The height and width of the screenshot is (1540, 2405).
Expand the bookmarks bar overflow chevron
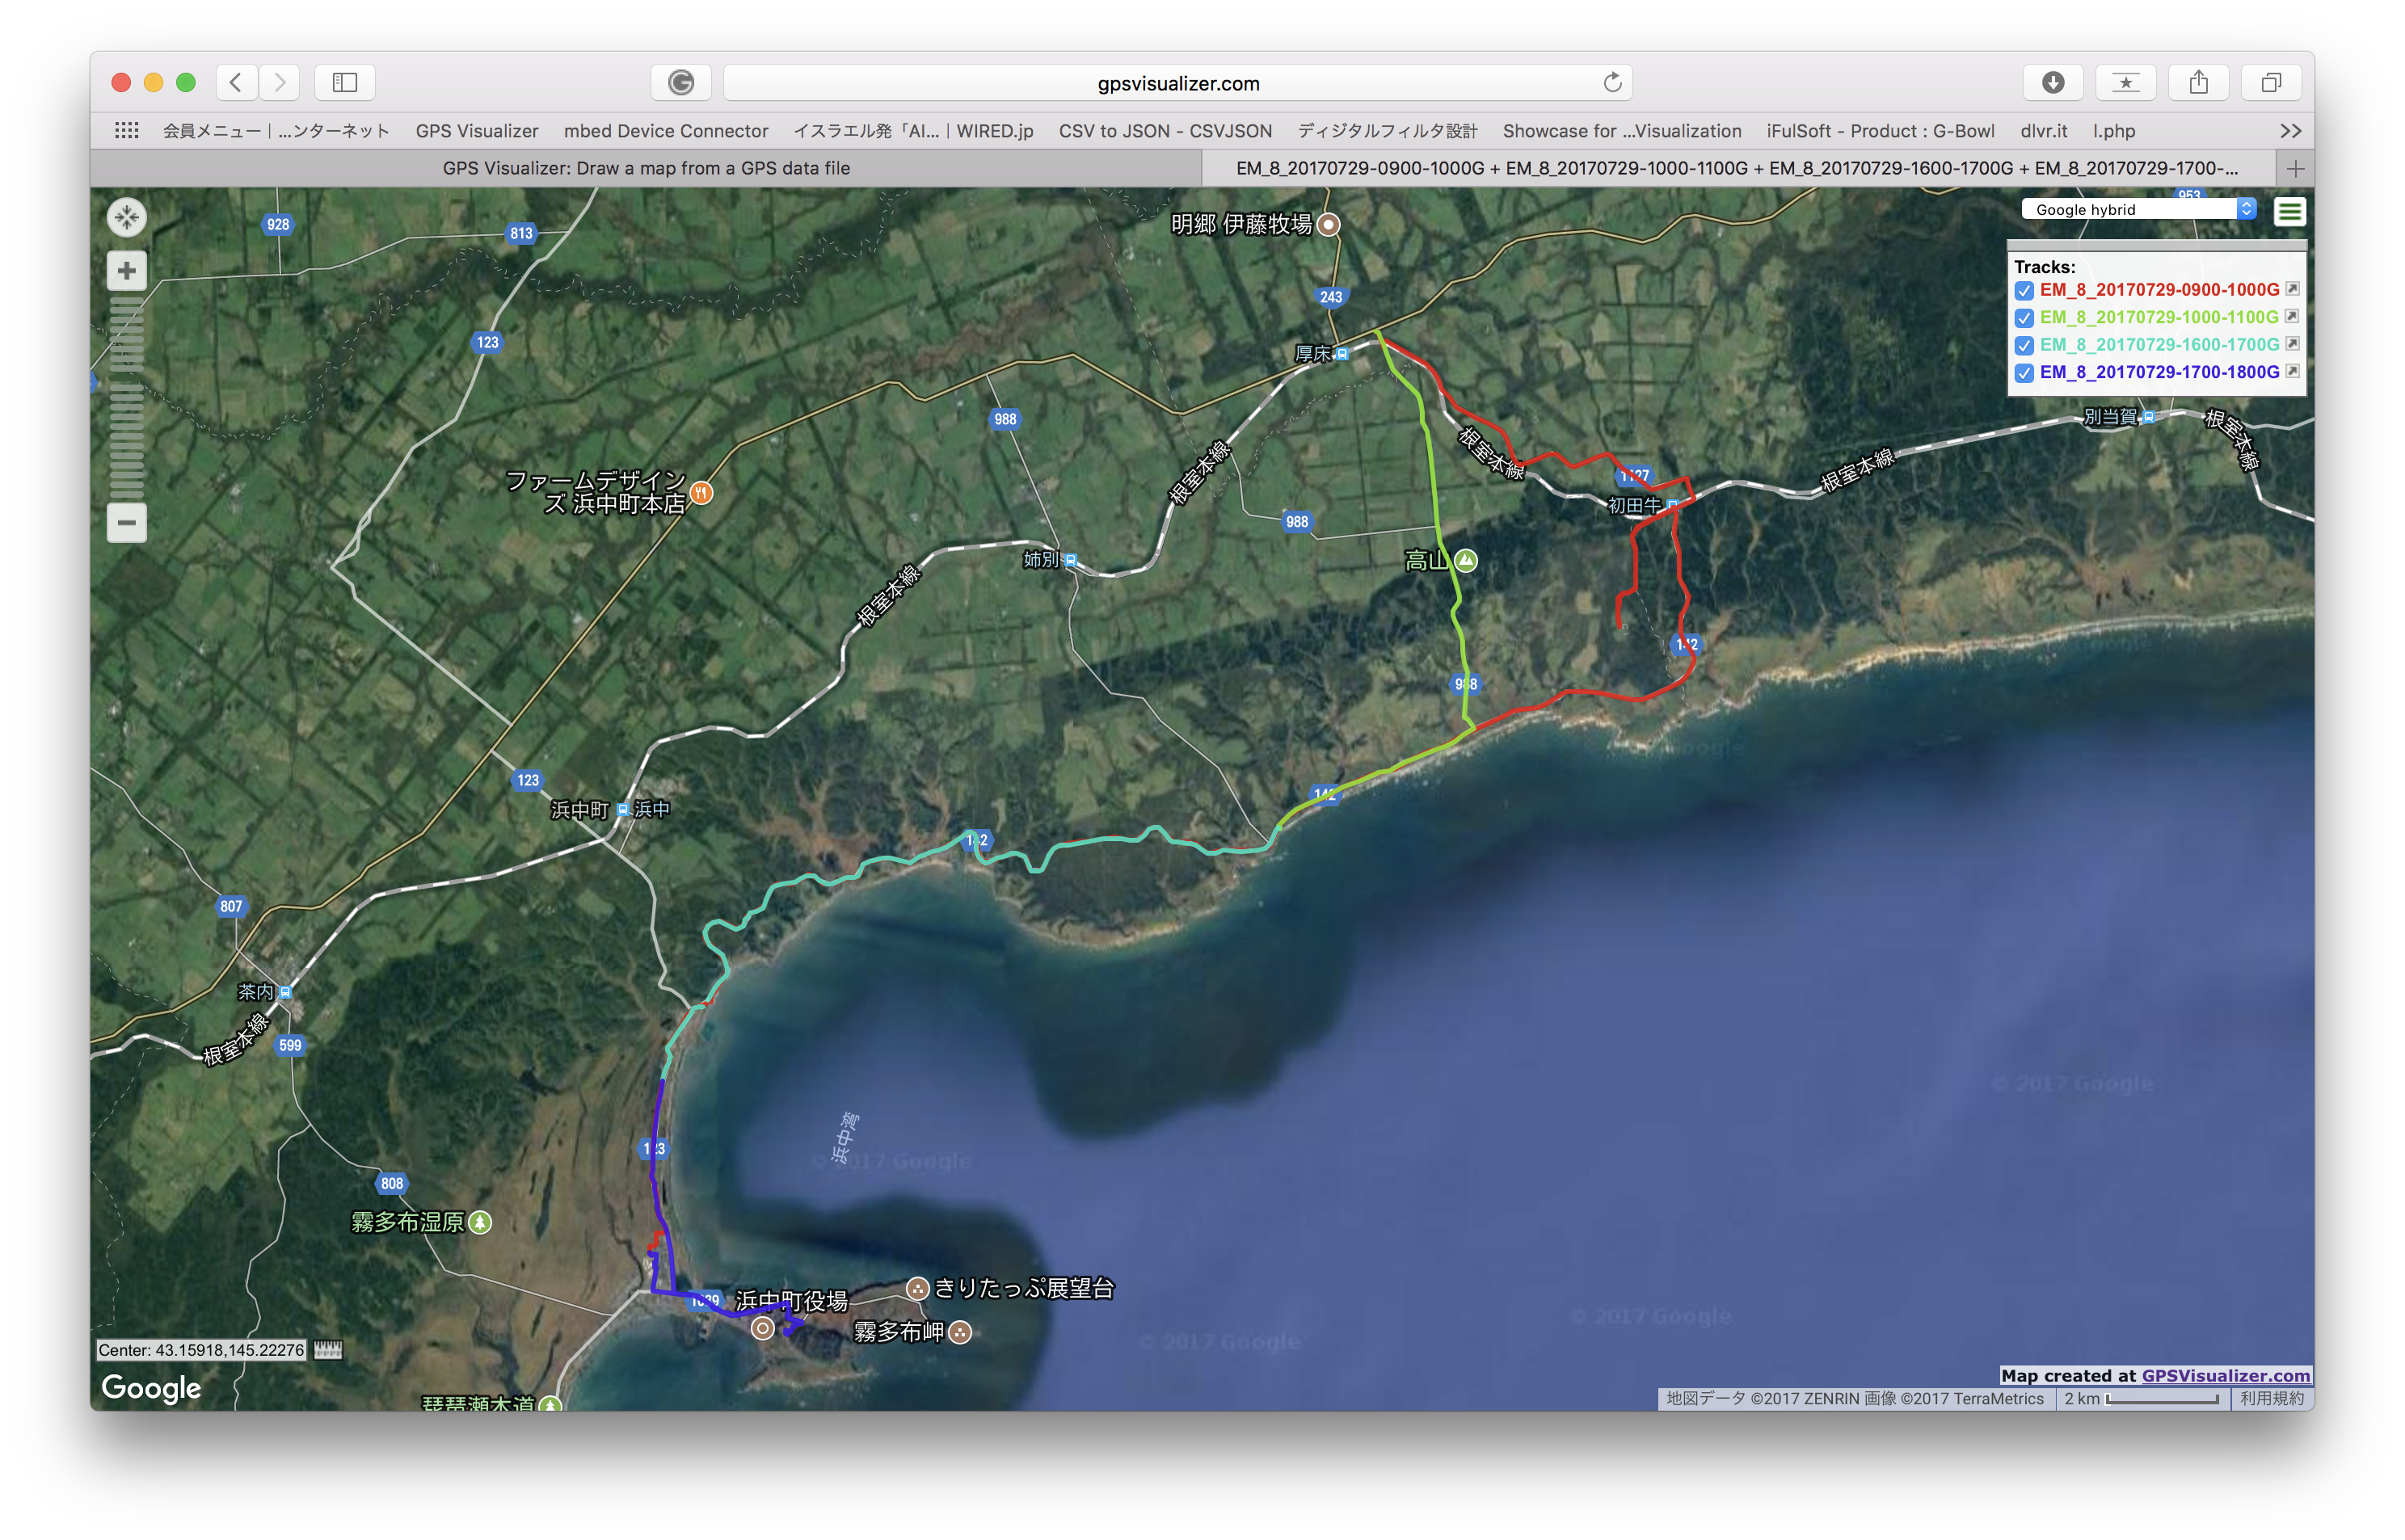tap(2290, 131)
